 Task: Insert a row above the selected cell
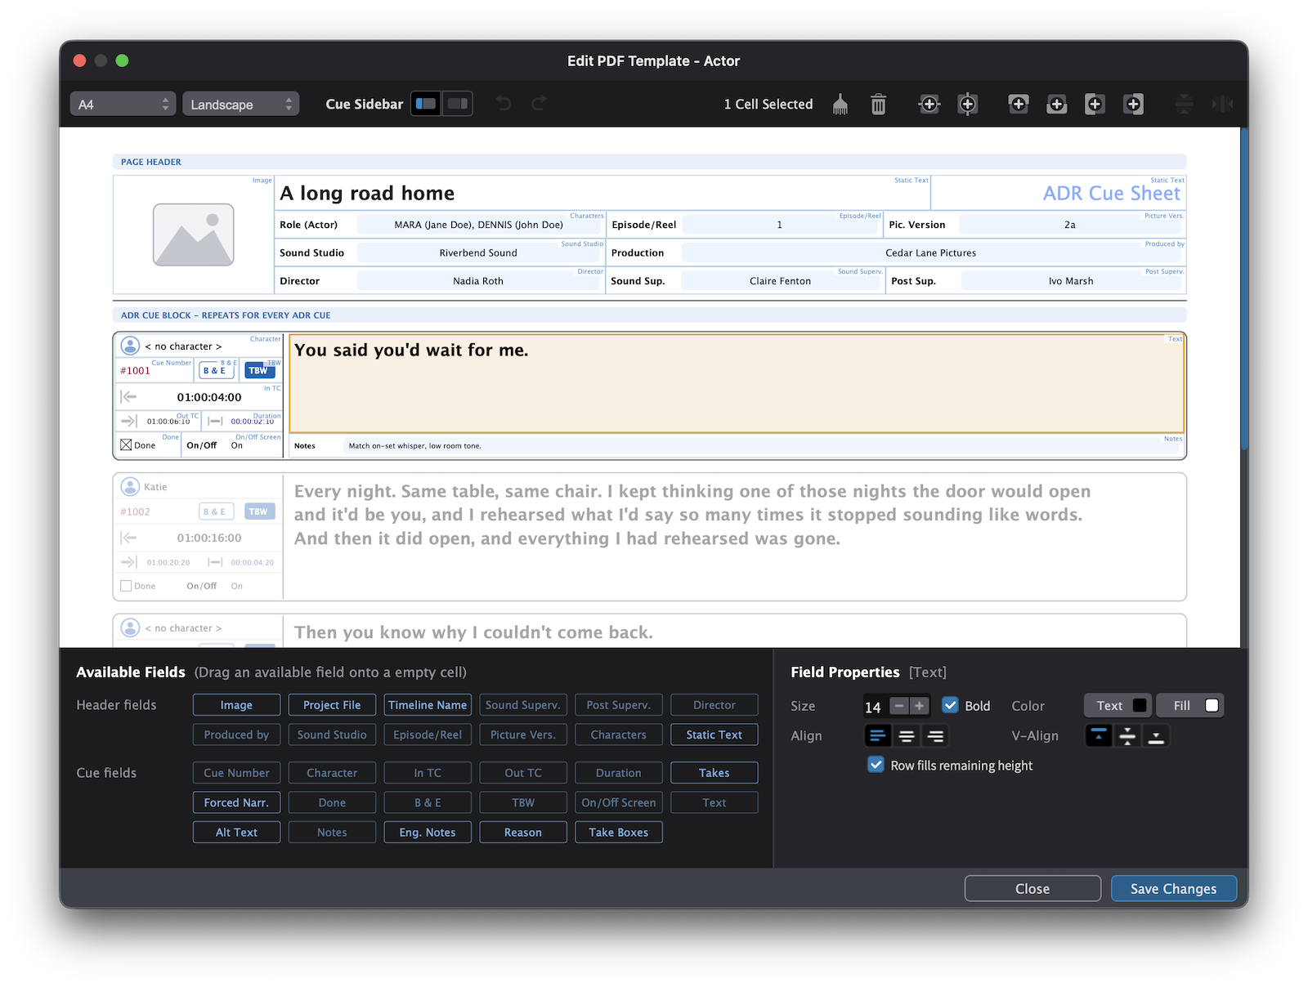click(1019, 104)
